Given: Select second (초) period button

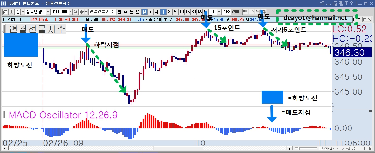Looking at the screenshot, I should coord(151,12).
